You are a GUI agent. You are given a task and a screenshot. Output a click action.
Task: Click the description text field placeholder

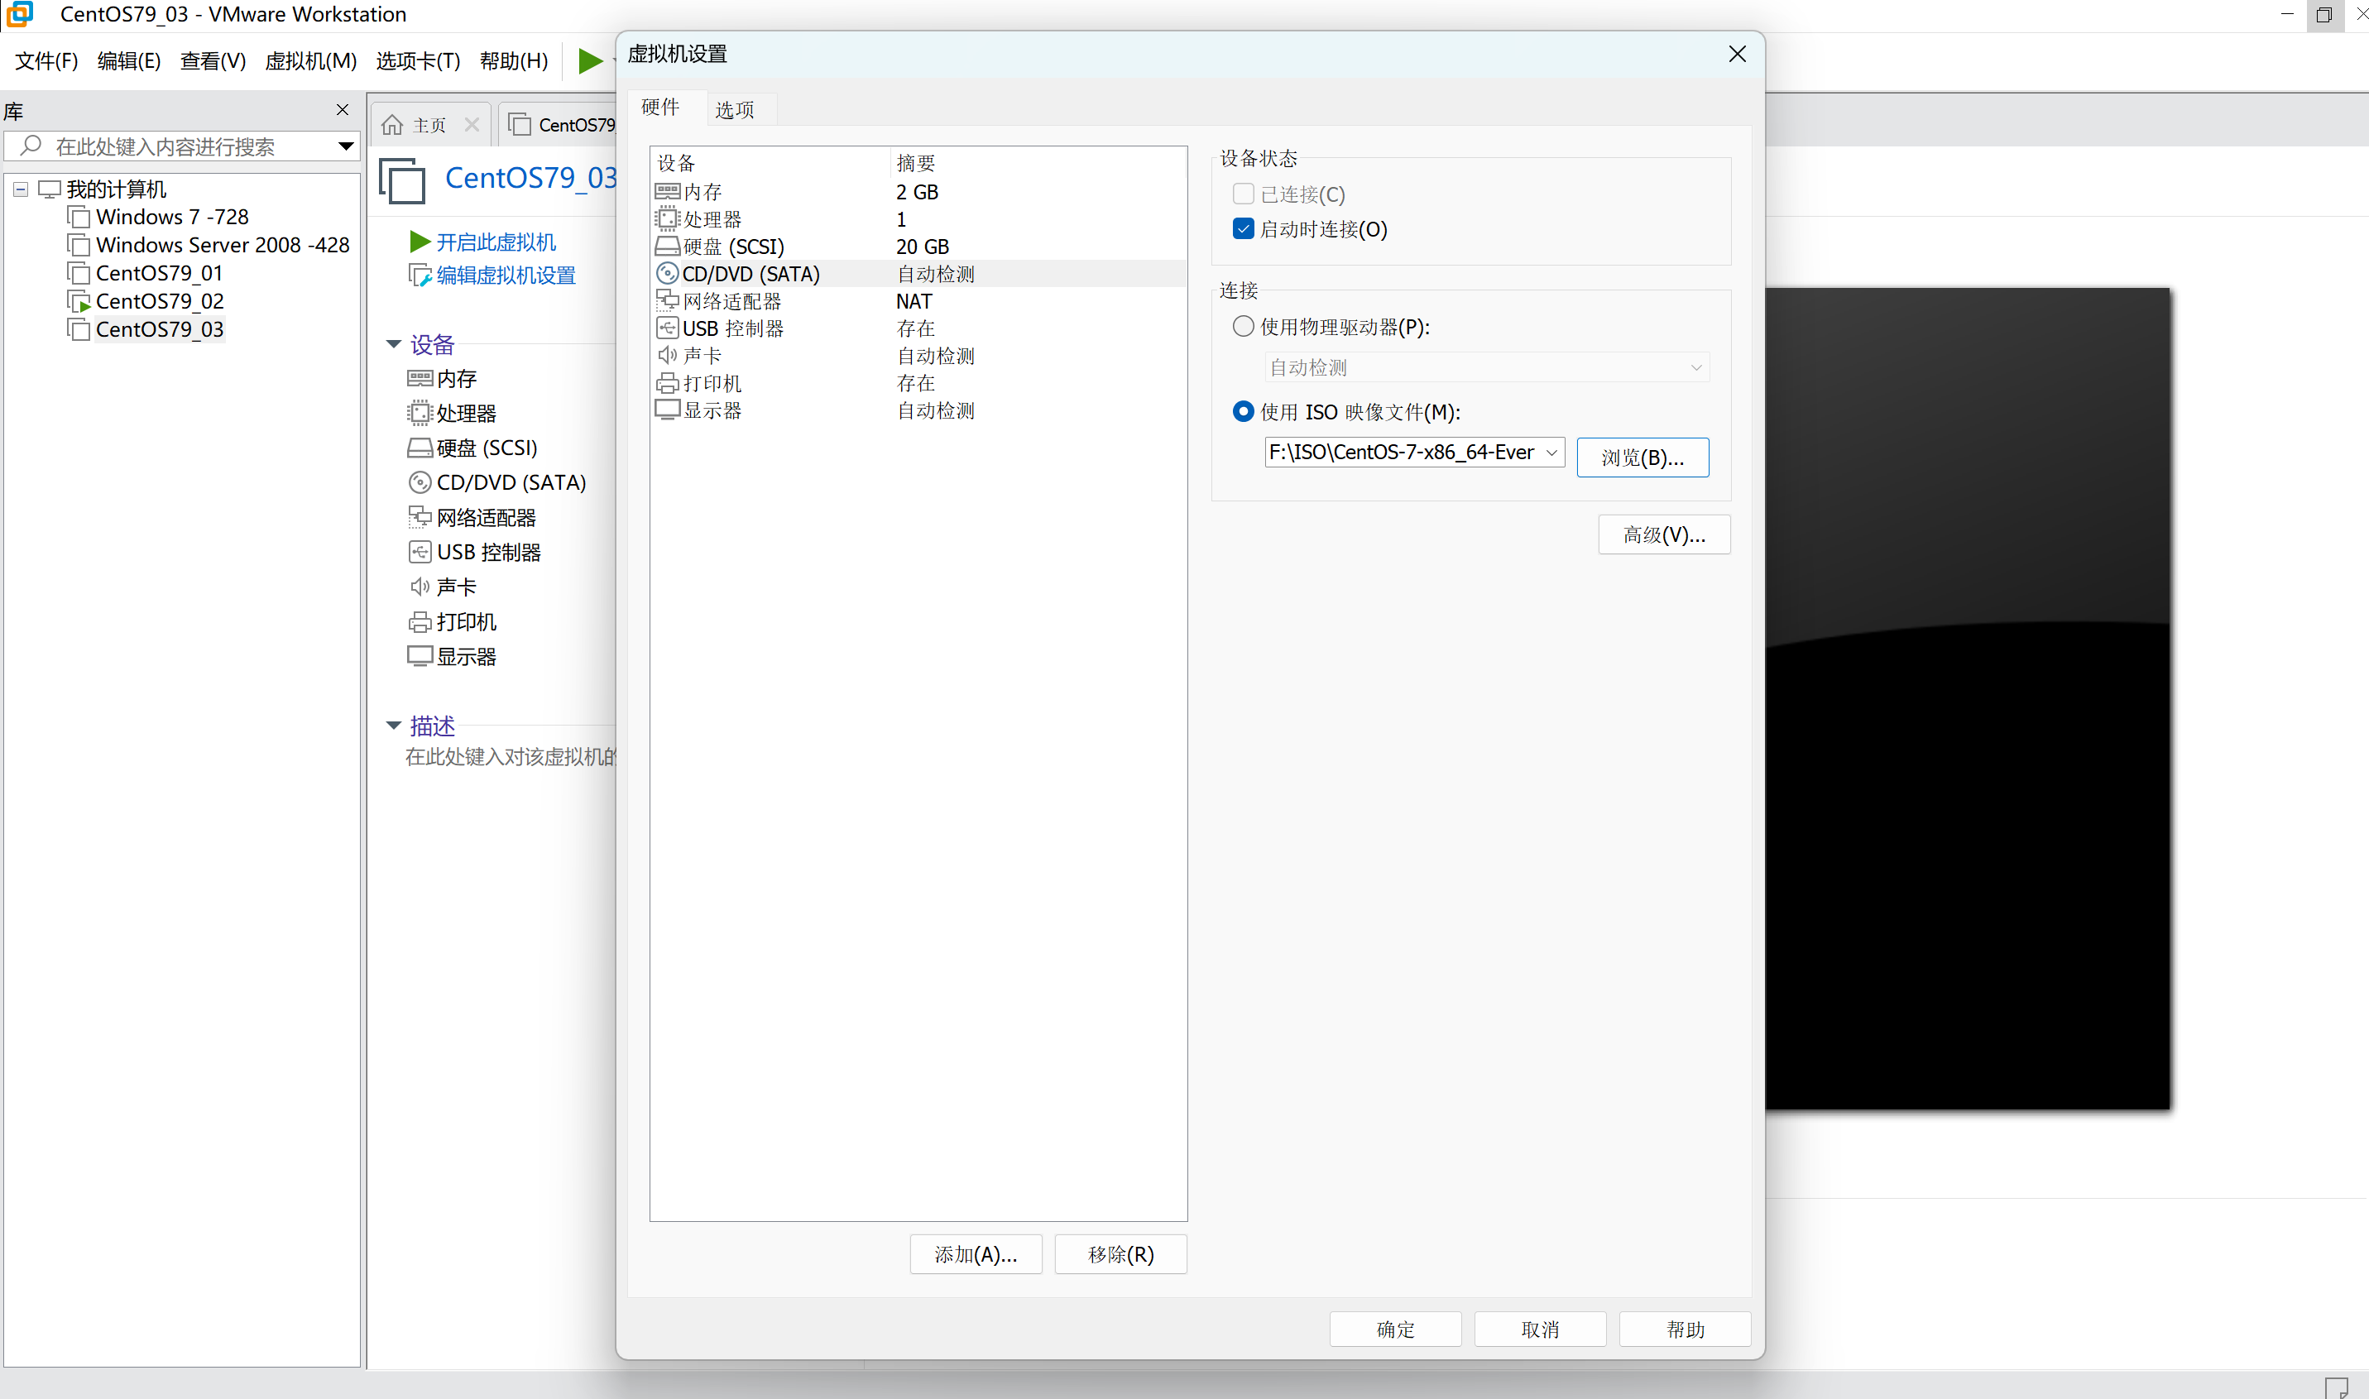(x=510, y=756)
